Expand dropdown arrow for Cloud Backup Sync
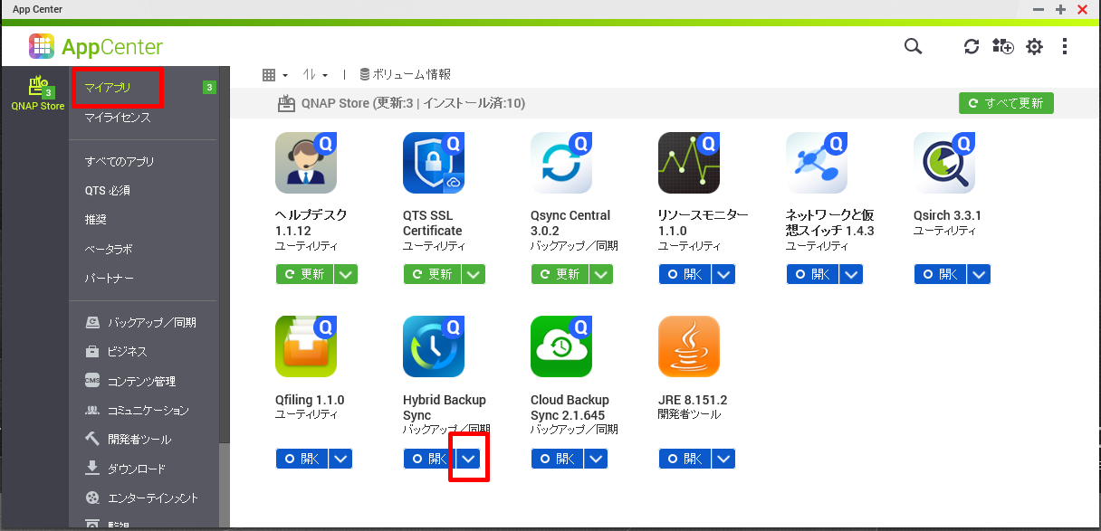 coord(596,459)
